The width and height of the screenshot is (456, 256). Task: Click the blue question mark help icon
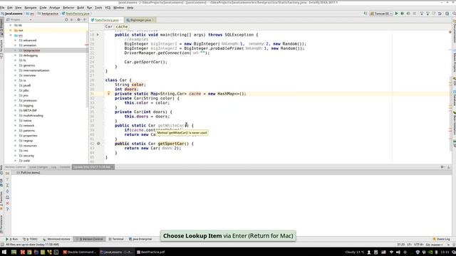point(7,209)
